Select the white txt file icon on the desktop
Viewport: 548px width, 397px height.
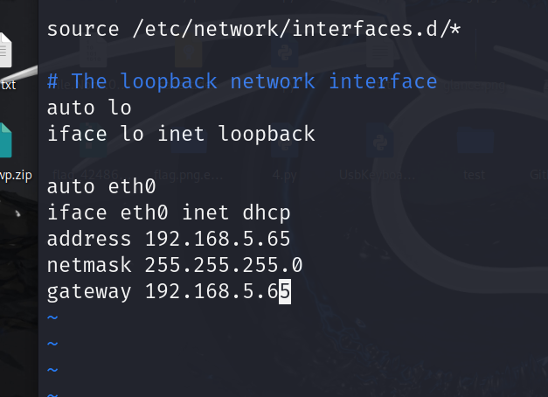click(5, 50)
